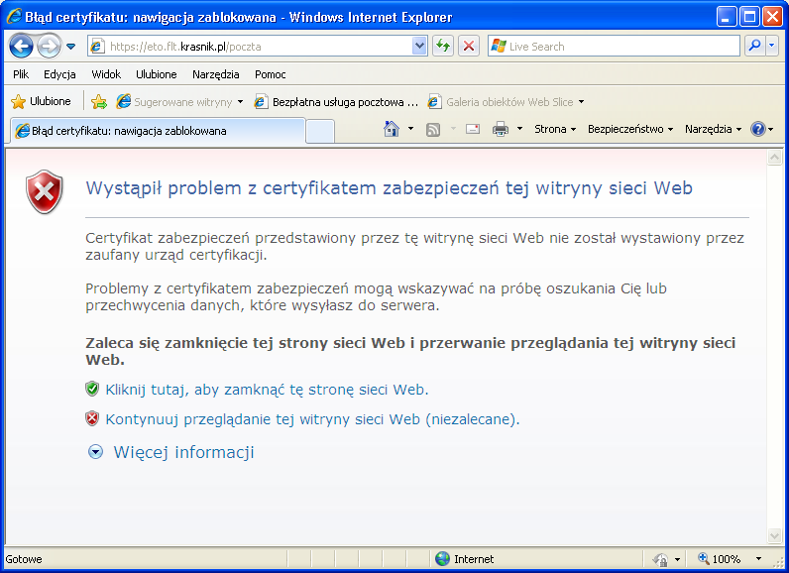Click Kontynuuj przeglądanie tej witryny link

tap(312, 419)
